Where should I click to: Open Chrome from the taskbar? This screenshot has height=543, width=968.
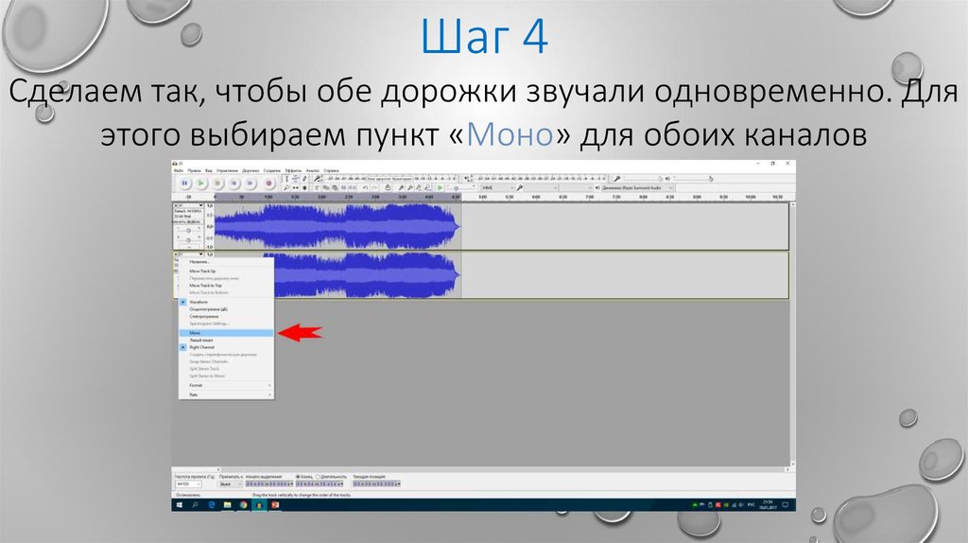pyautogui.click(x=243, y=505)
